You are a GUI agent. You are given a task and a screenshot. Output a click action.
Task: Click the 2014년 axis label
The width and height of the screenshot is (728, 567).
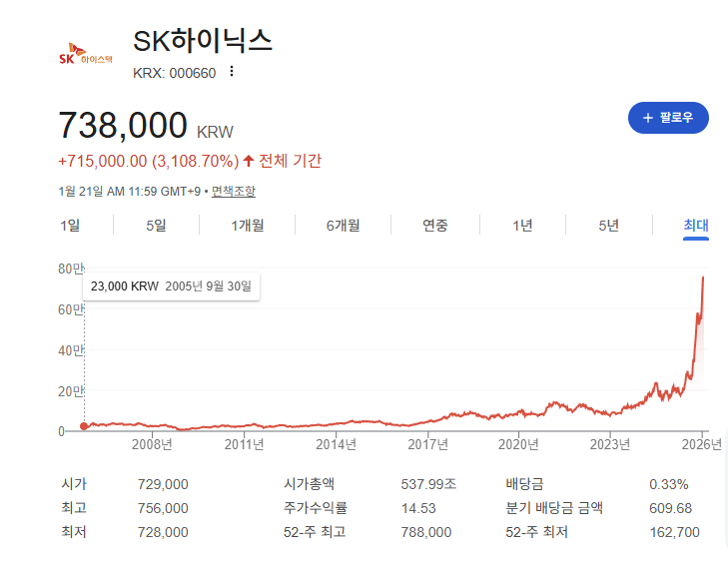click(337, 444)
